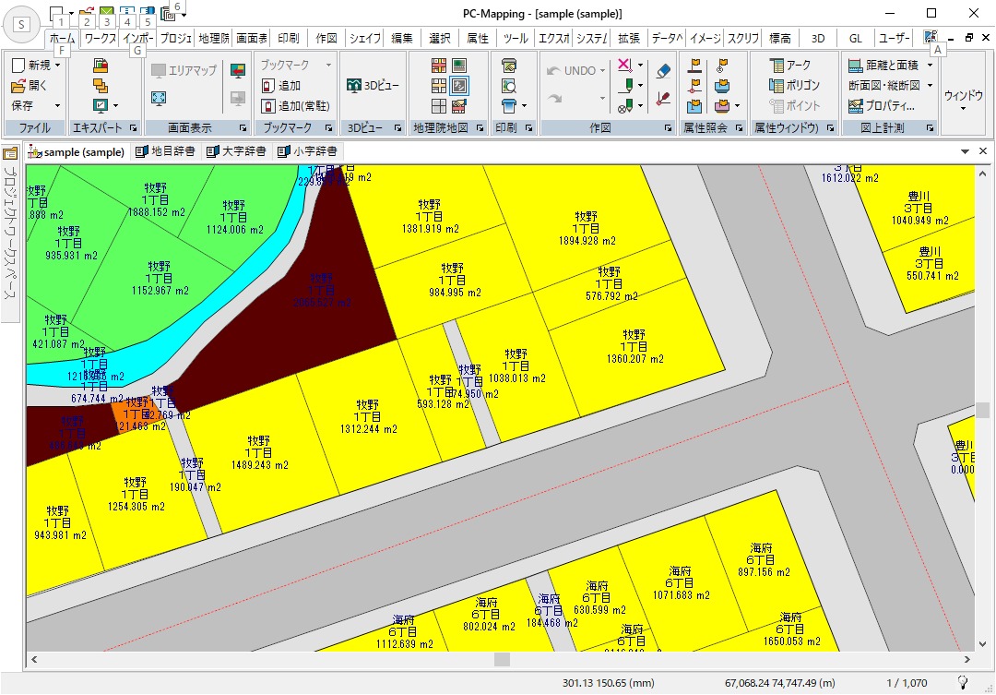Click the 追加(常駐) bookmark button

pos(296,105)
